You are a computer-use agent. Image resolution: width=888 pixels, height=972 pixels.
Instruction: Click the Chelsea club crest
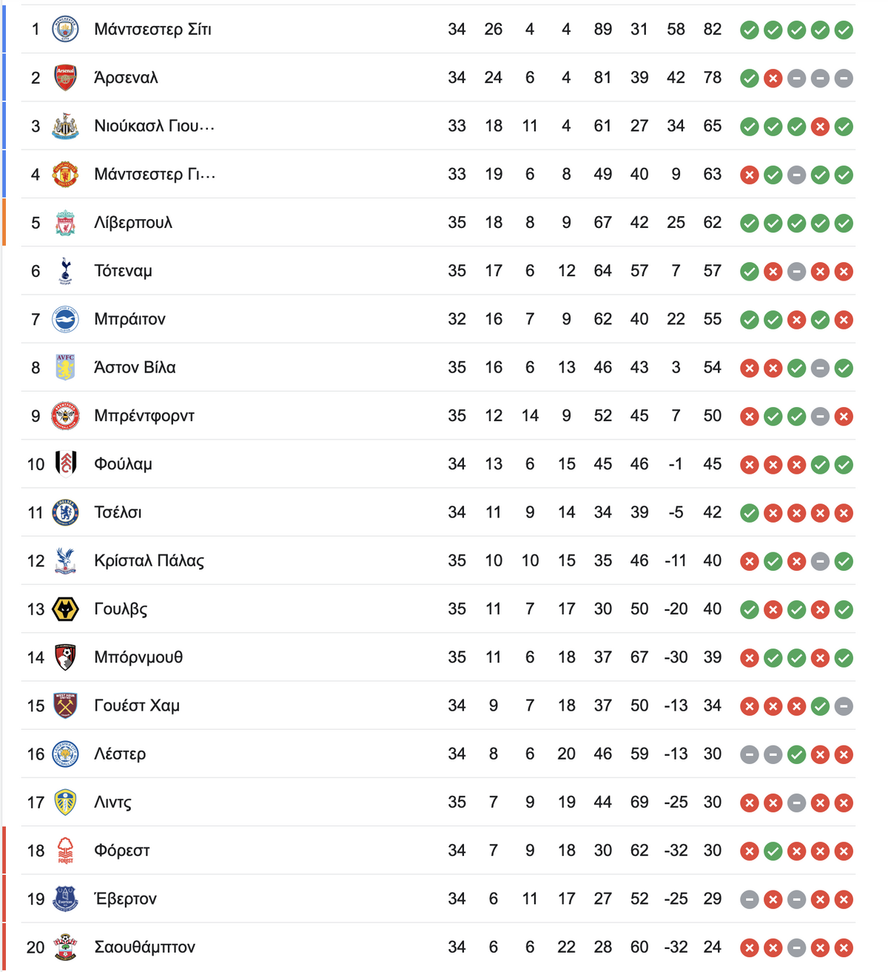pos(65,512)
